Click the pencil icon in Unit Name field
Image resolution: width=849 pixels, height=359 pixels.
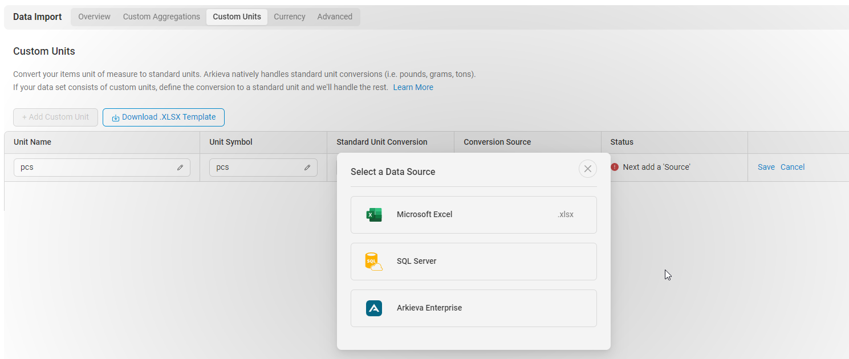point(180,168)
